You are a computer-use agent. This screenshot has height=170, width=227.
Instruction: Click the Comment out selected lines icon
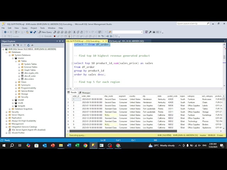[x=99, y=36]
